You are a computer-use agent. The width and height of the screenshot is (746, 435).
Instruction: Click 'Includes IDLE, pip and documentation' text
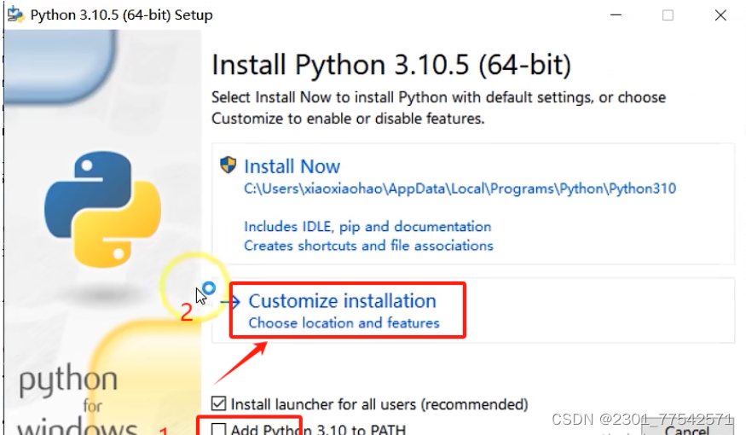pyautogui.click(x=367, y=227)
